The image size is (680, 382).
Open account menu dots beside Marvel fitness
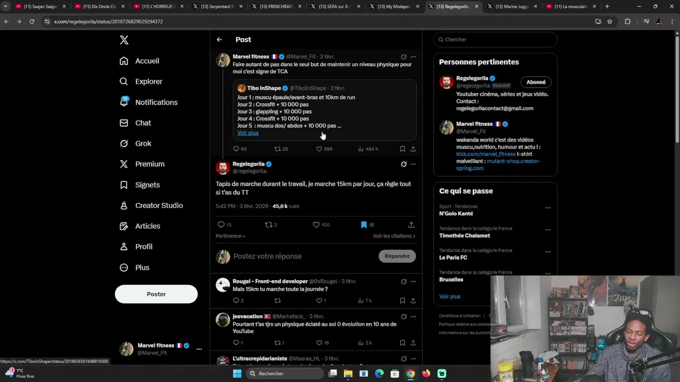point(199,349)
